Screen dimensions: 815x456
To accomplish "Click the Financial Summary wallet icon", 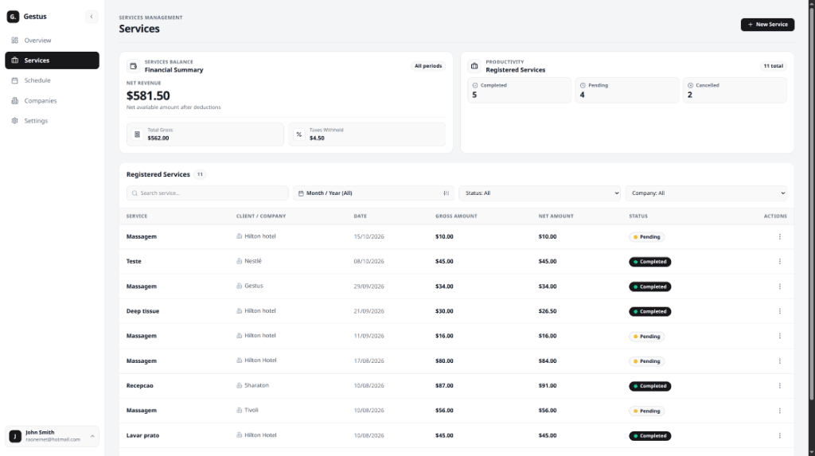I will [134, 66].
